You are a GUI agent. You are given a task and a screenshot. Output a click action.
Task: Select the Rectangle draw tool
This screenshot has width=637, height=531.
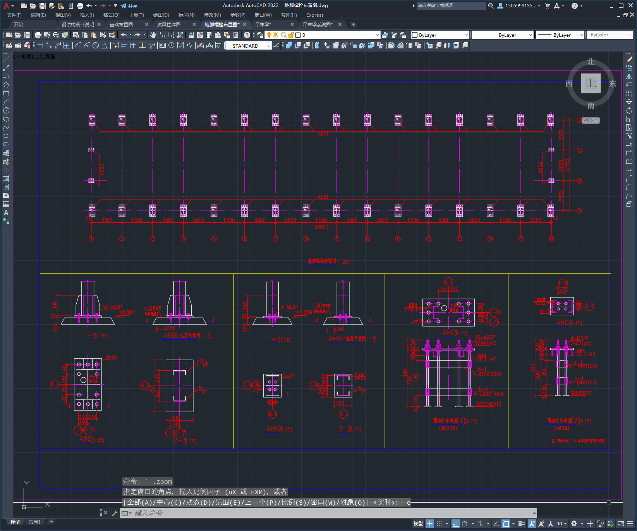(6, 93)
